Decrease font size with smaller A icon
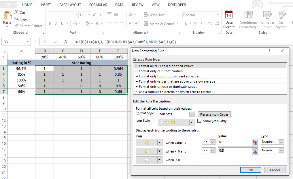The image size is (293, 179). click(101, 15)
